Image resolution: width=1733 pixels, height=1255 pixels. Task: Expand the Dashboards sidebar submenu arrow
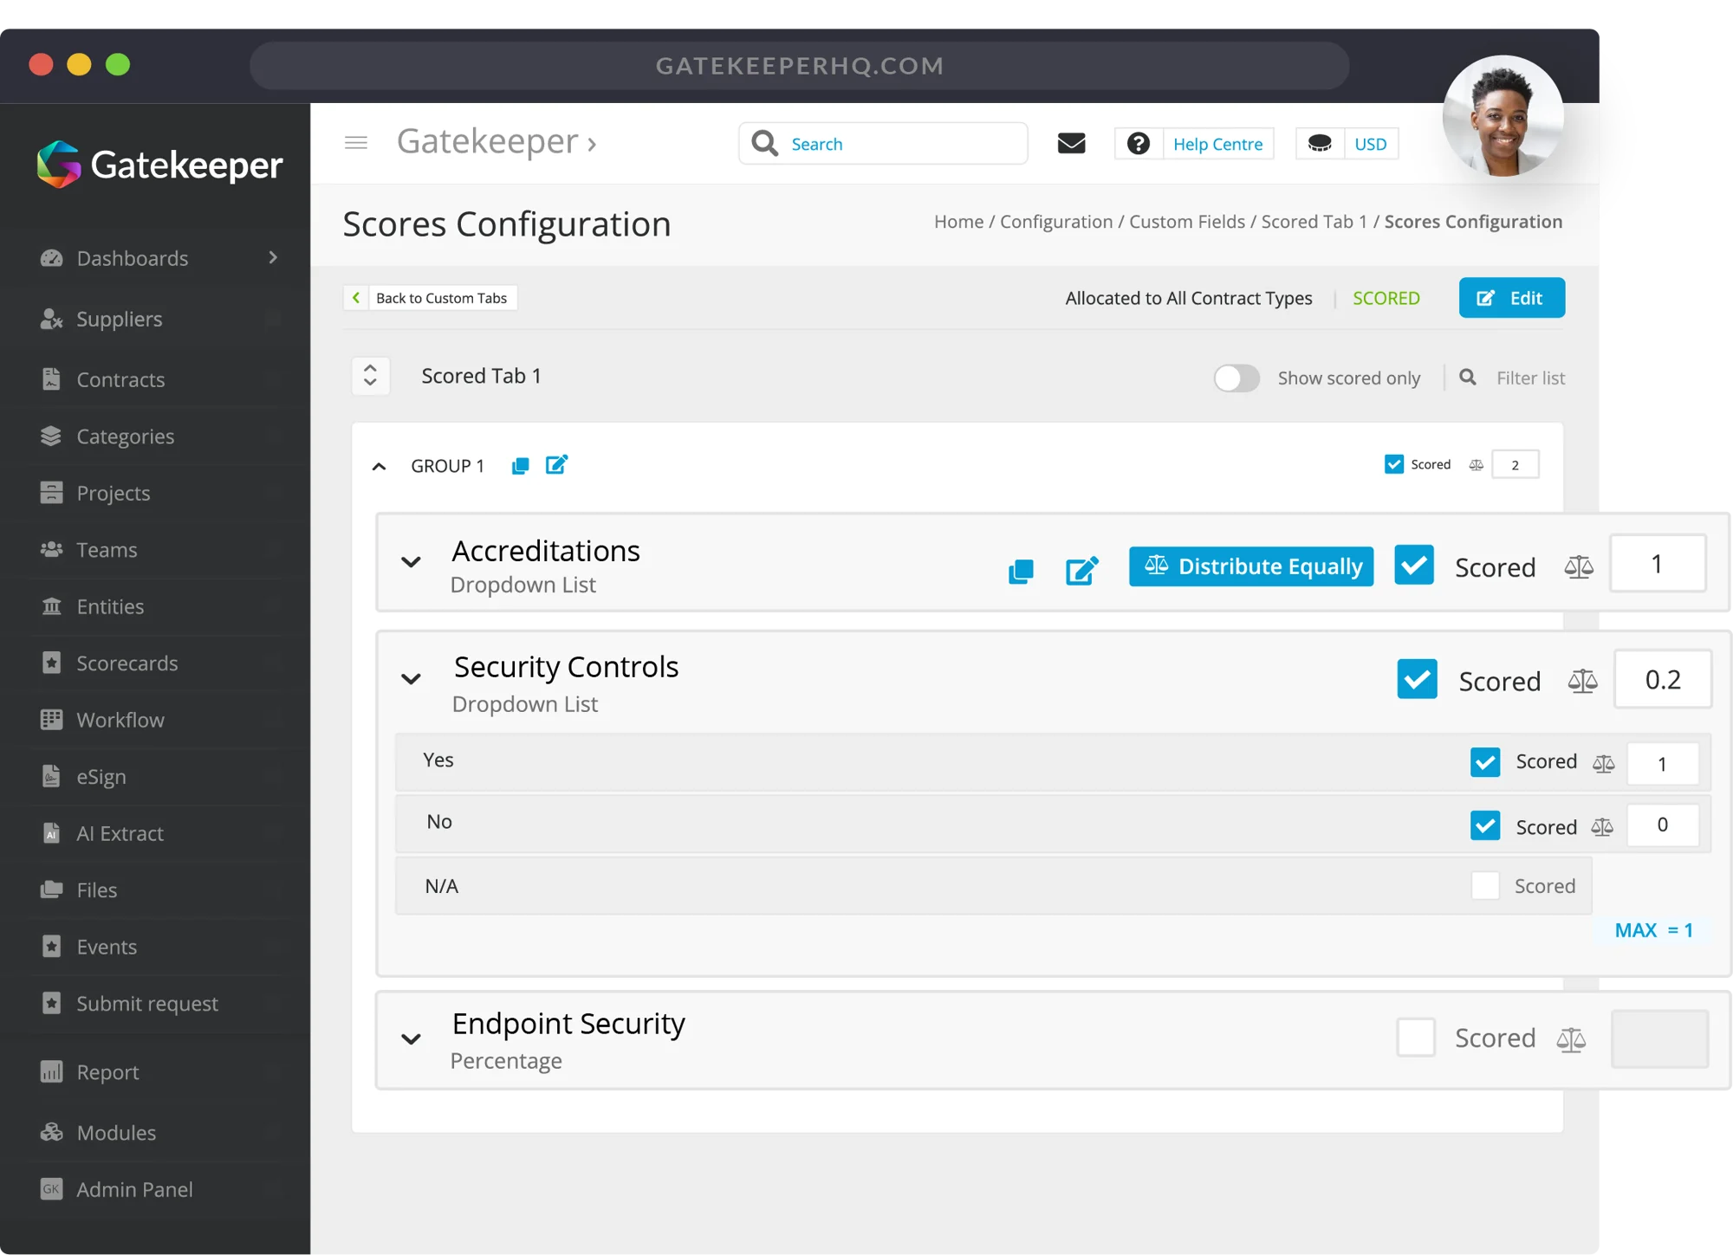coord(273,258)
